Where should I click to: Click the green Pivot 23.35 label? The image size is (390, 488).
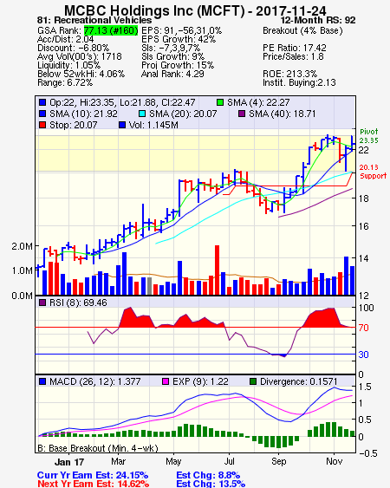coord(369,136)
